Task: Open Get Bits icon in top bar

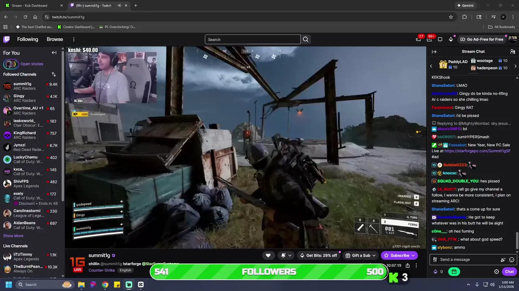Action: [451, 39]
